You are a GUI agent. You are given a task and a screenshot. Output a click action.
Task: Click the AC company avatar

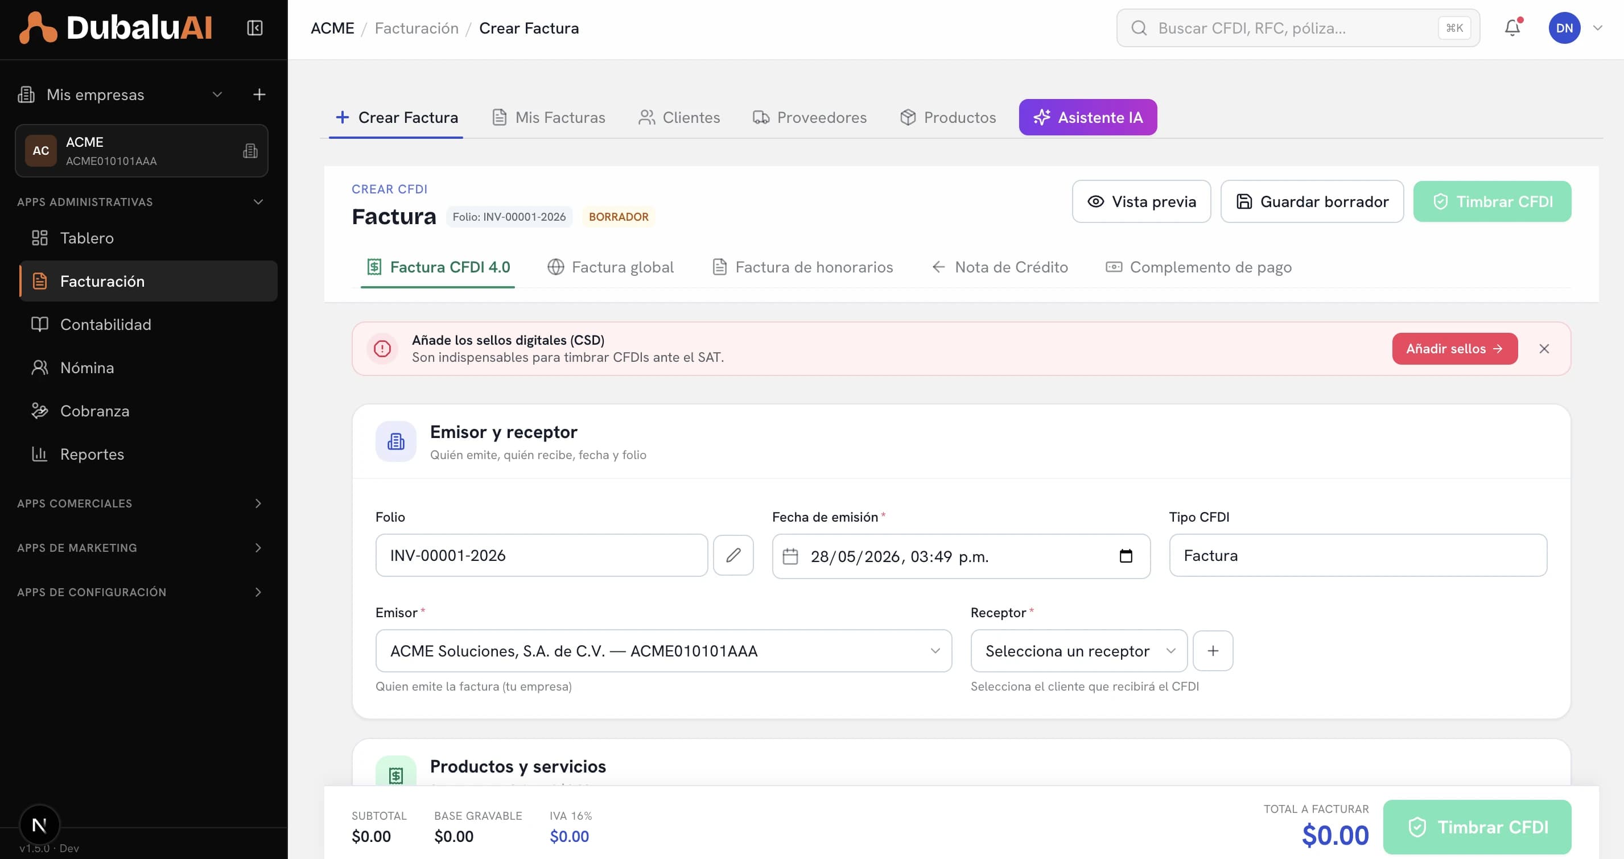40,151
